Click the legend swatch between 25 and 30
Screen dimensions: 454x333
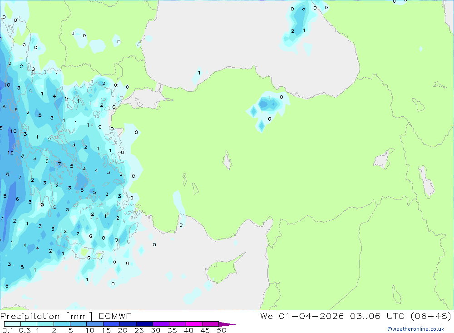pyautogui.click(x=144, y=324)
